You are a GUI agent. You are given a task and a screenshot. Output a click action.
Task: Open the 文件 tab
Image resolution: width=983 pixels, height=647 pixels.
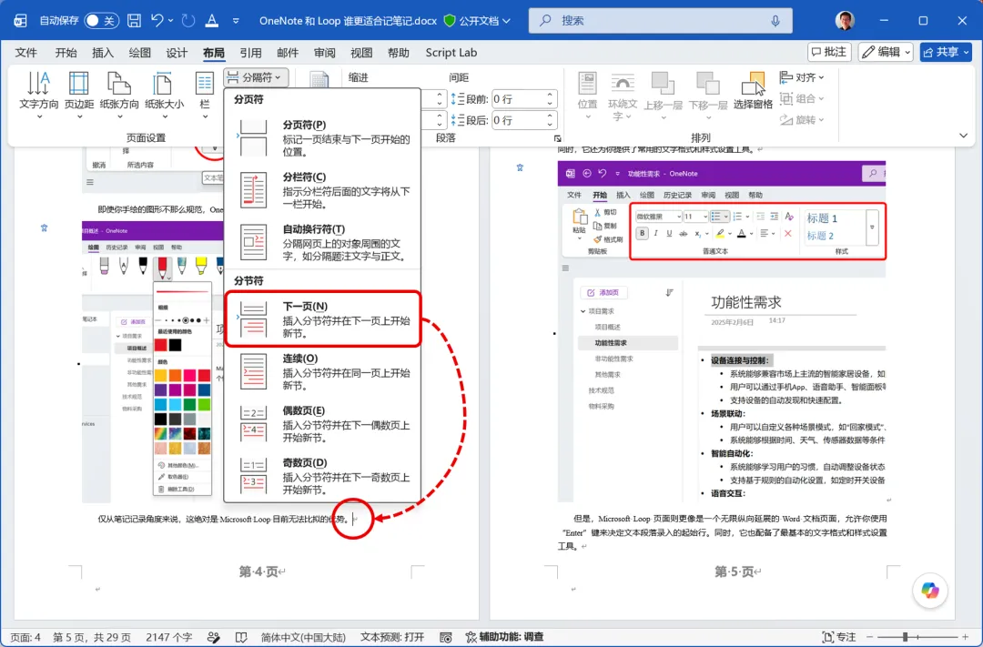[26, 53]
